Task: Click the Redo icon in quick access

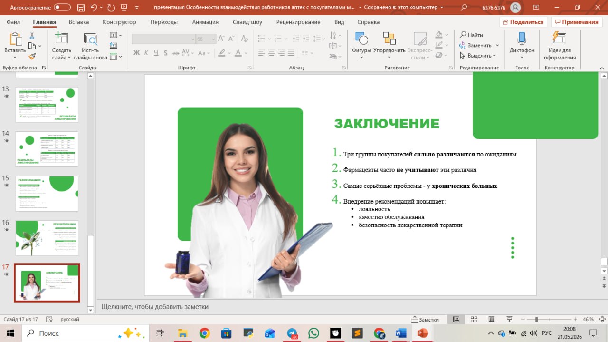Action: click(x=111, y=8)
